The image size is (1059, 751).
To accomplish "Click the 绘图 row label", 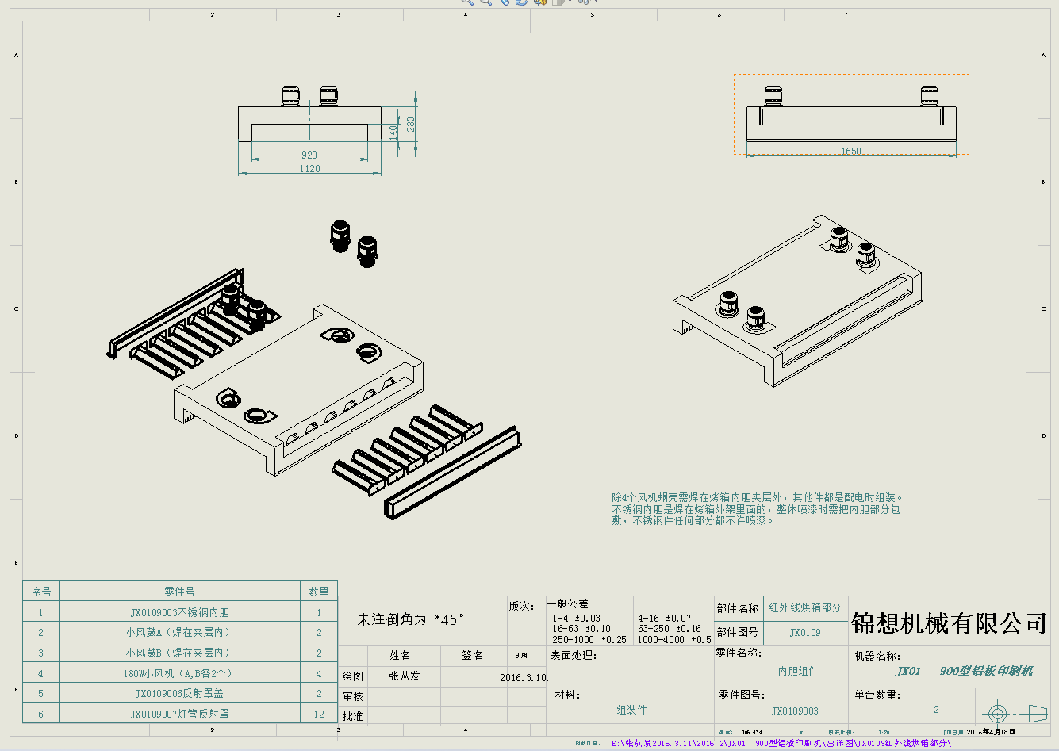I will pos(353,676).
